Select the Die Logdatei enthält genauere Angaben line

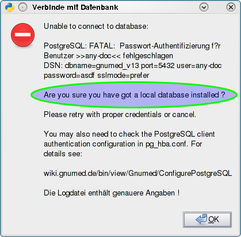[x=112, y=193]
